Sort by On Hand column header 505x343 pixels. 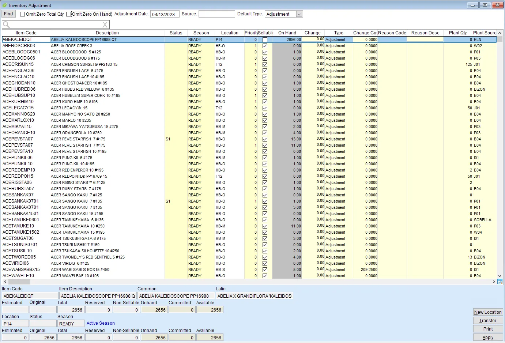(x=287, y=33)
